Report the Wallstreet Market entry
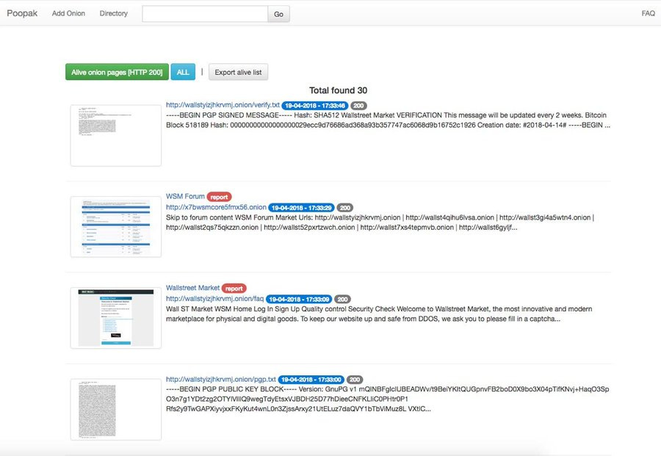This screenshot has width=661, height=456. 234,289
